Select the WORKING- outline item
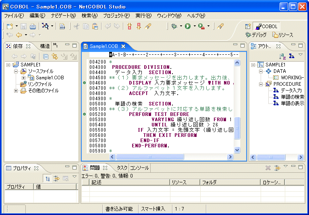This screenshot has width=309, height=215. point(288,78)
